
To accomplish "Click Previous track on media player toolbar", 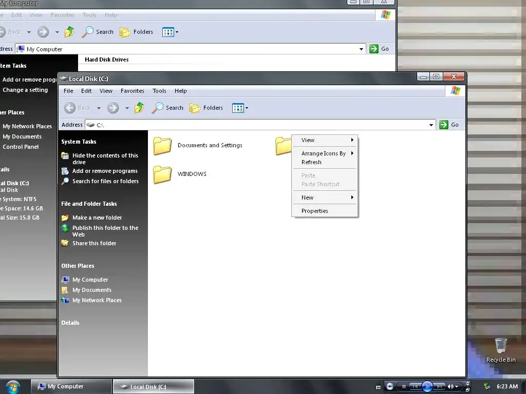I will tap(415, 387).
